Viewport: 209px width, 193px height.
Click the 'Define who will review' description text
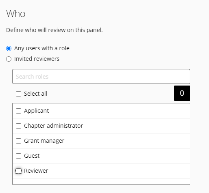pos(54,30)
